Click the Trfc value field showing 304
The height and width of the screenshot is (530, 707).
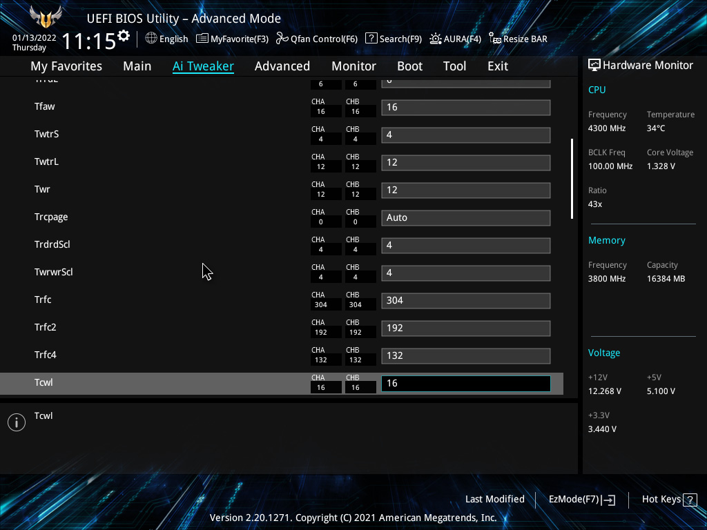[x=466, y=301]
